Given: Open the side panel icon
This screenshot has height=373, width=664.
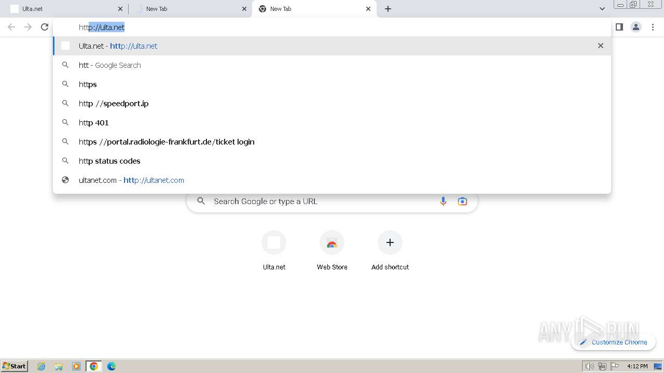Looking at the screenshot, I should point(619,27).
